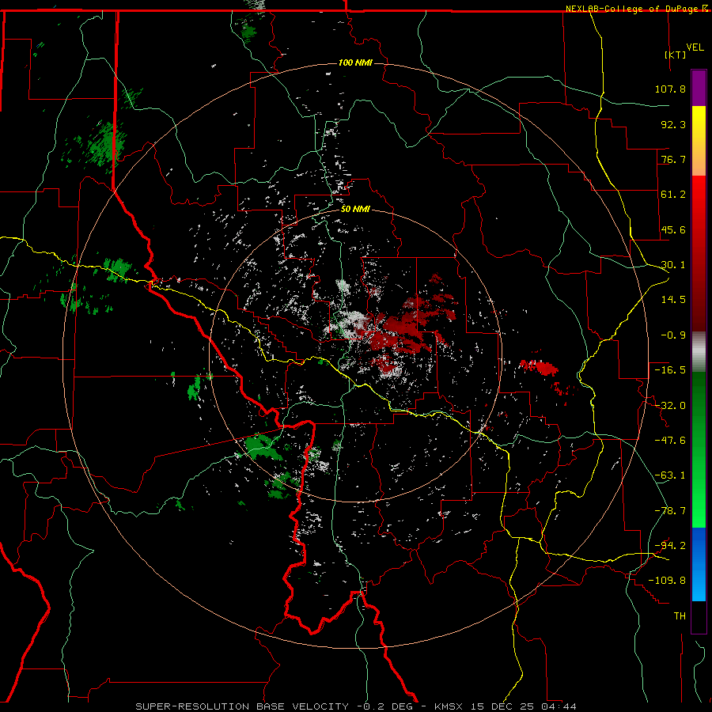Screen dimensions: 712x712
Task: Click the 107.8 legend value
Action: 670,89
